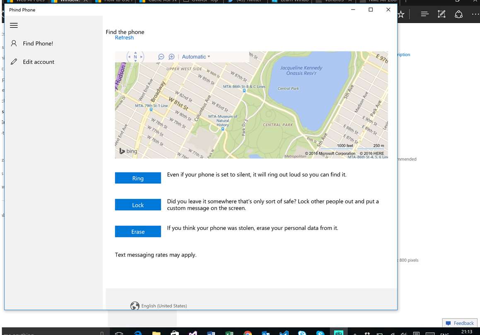Click the Ring button
The width and height of the screenshot is (480, 335).
pos(138,178)
